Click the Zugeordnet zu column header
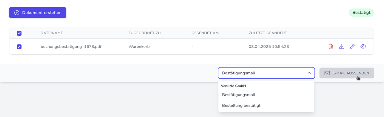The height and width of the screenshot is (117, 384). [x=145, y=33]
